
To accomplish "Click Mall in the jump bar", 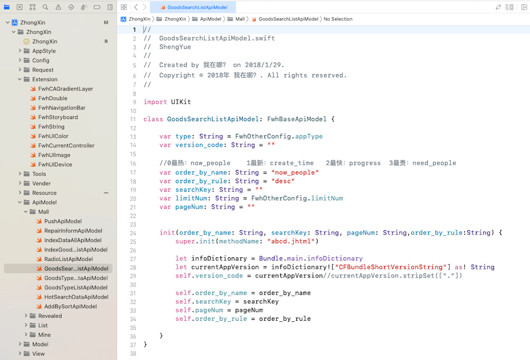I will (236, 19).
